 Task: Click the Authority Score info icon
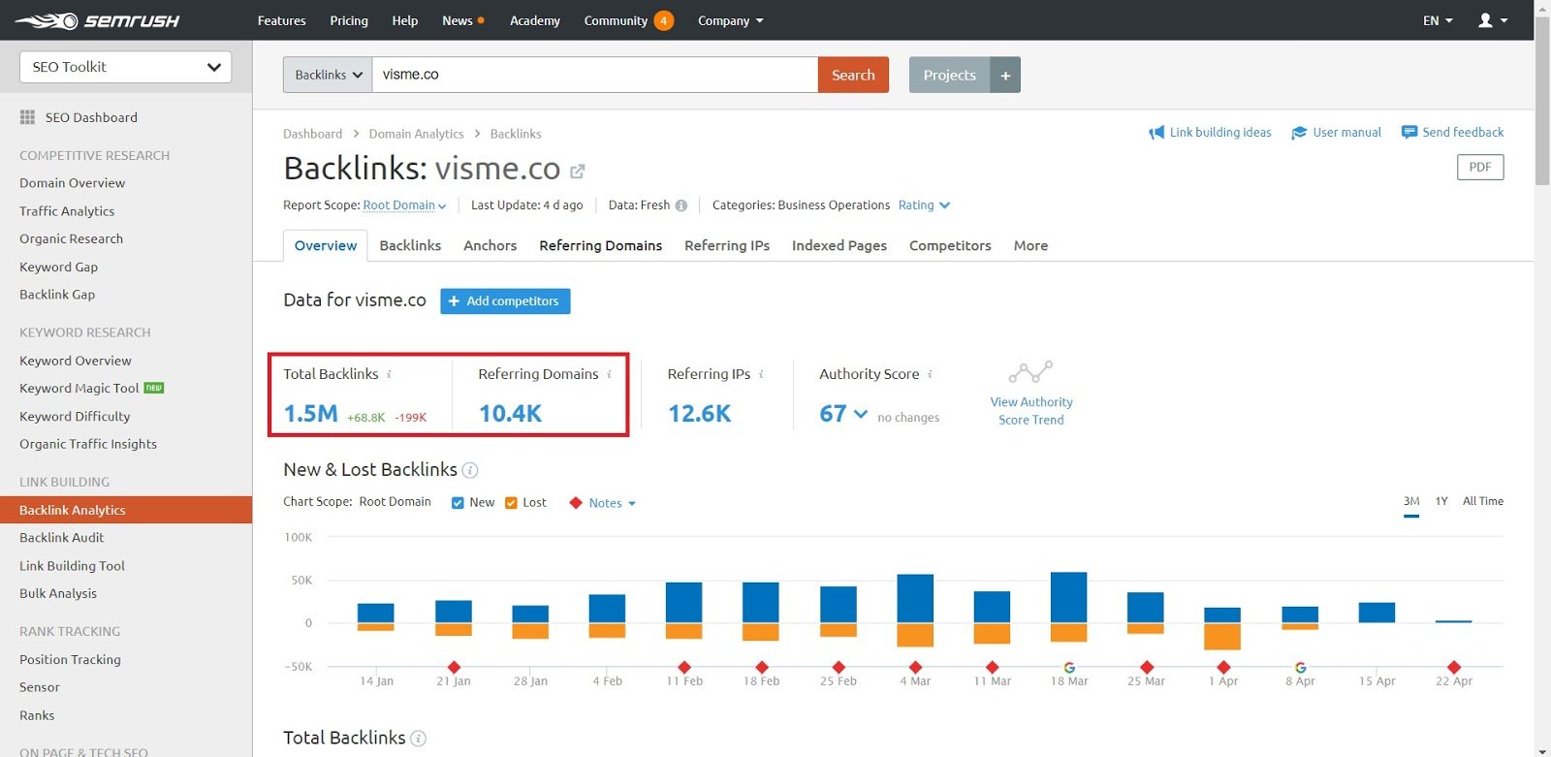(x=930, y=374)
